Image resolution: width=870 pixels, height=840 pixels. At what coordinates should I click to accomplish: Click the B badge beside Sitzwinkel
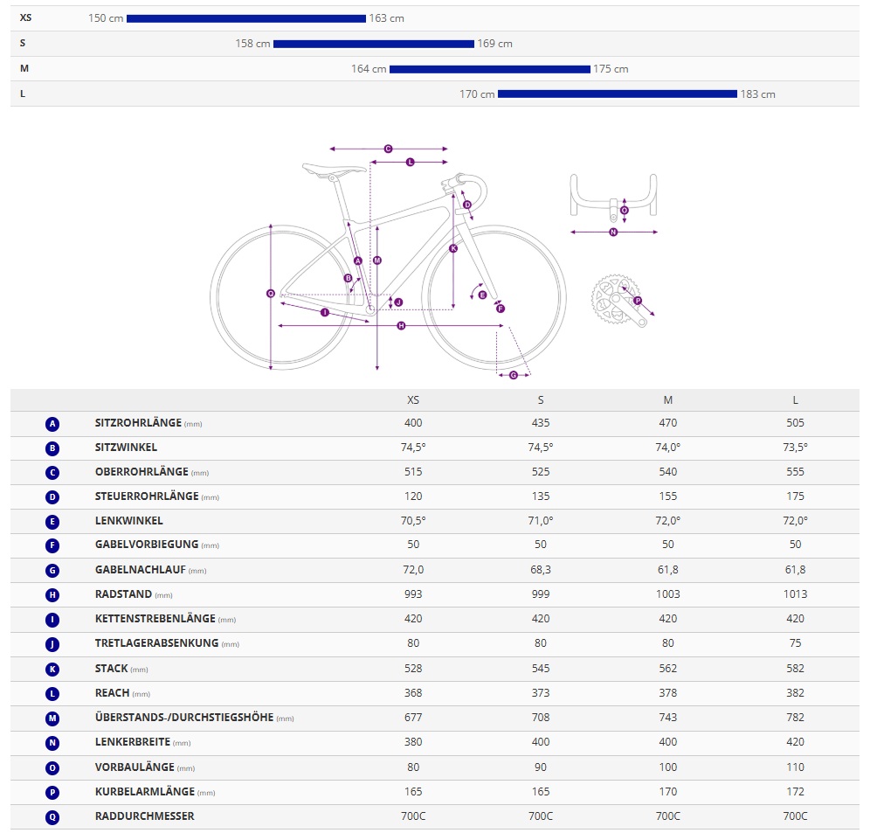click(x=52, y=448)
